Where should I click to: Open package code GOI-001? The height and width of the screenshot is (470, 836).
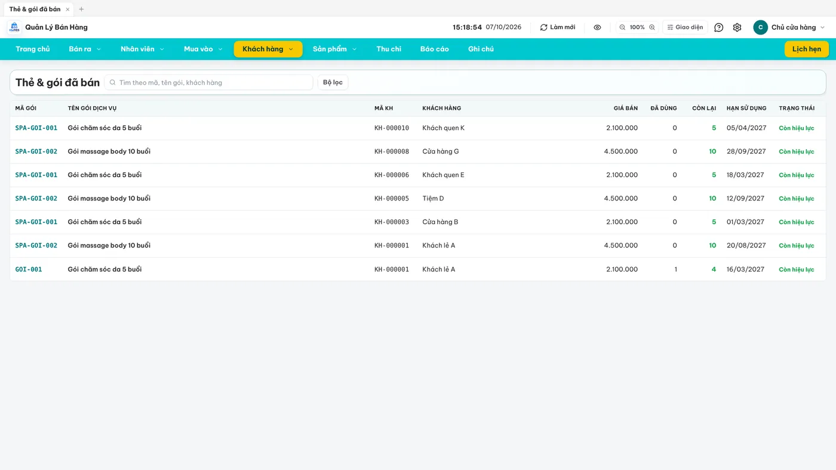point(29,270)
